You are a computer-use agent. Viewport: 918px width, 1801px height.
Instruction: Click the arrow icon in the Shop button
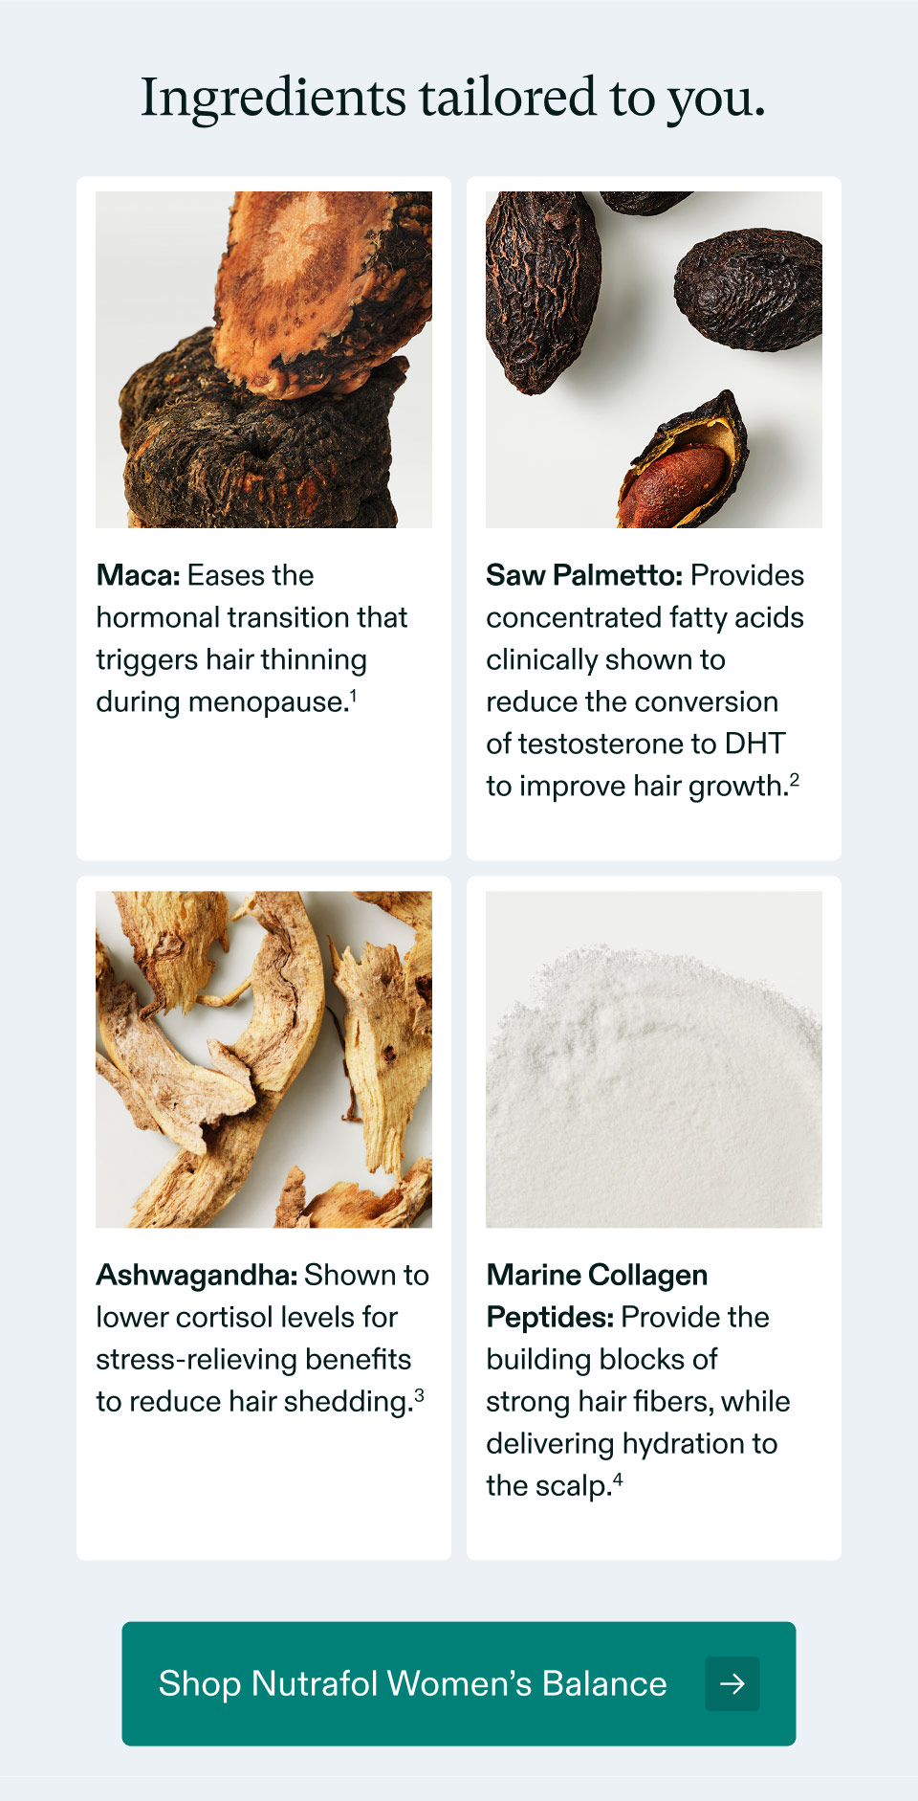732,1683
